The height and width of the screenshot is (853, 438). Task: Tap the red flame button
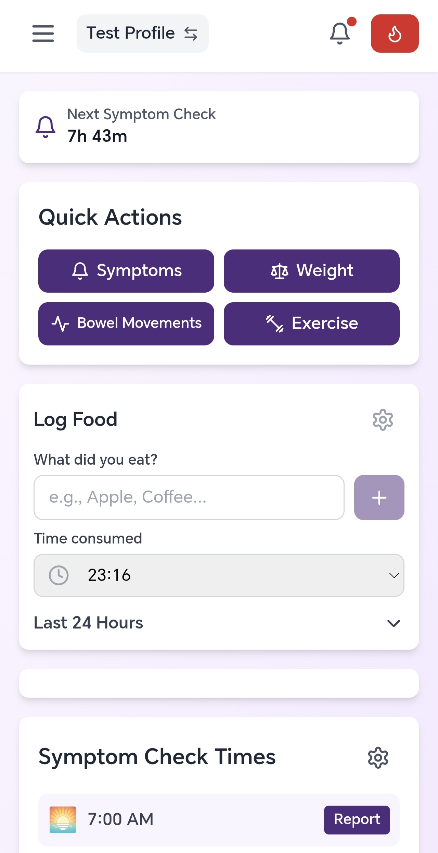(395, 34)
